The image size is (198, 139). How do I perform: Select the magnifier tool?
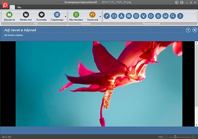(x=173, y=16)
